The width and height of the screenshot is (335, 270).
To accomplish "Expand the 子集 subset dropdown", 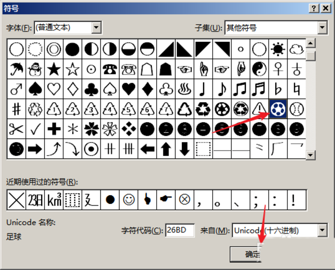I will [x=322, y=27].
